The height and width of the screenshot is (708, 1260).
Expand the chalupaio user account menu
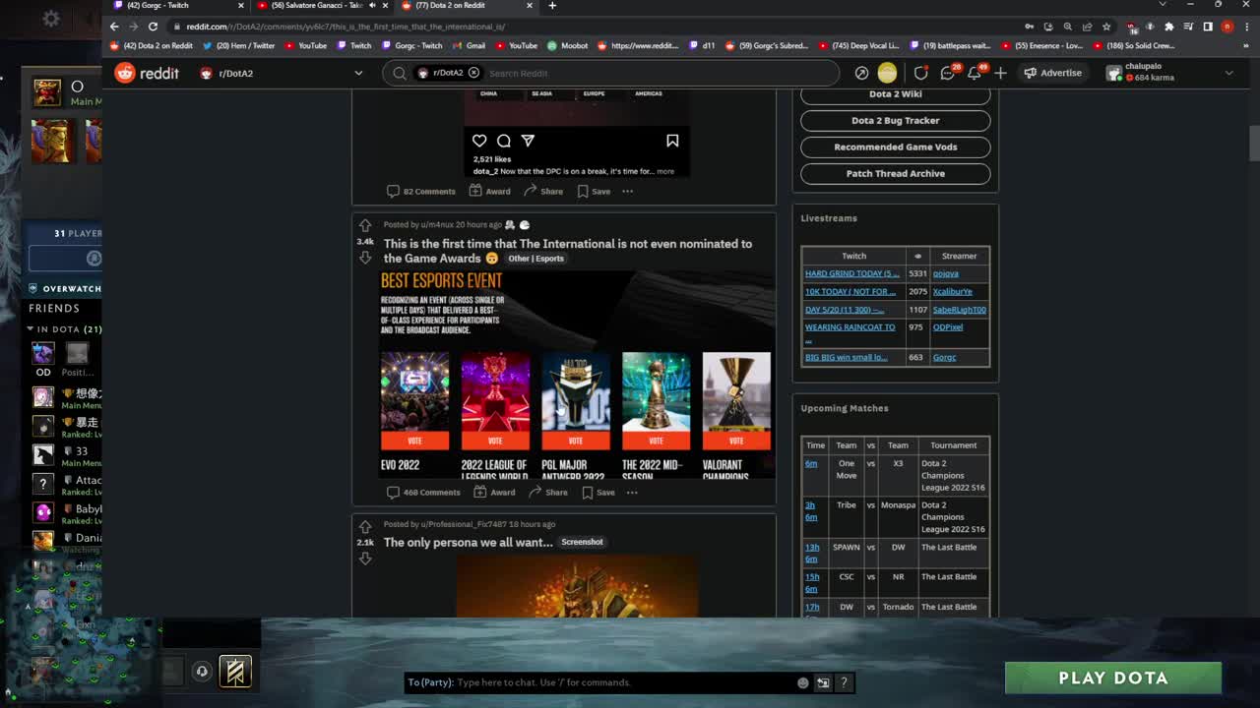coord(1168,73)
